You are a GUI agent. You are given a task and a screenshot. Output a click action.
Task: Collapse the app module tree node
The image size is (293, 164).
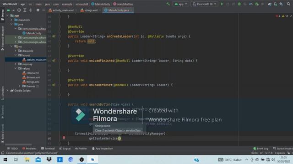[8, 15]
